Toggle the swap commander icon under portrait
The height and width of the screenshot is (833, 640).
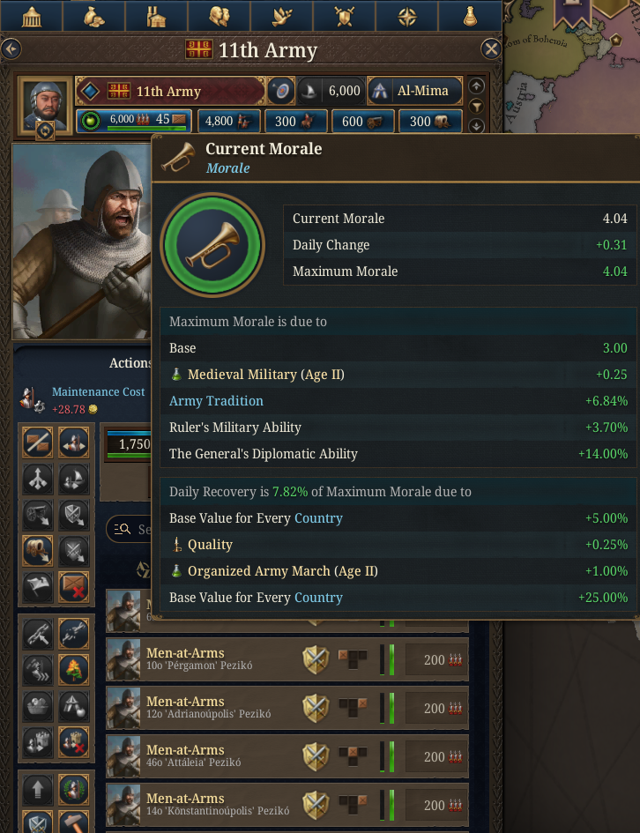[x=45, y=130]
